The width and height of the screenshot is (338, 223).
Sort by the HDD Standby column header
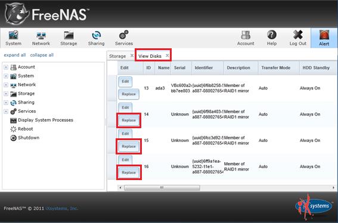pyautogui.click(x=318, y=68)
